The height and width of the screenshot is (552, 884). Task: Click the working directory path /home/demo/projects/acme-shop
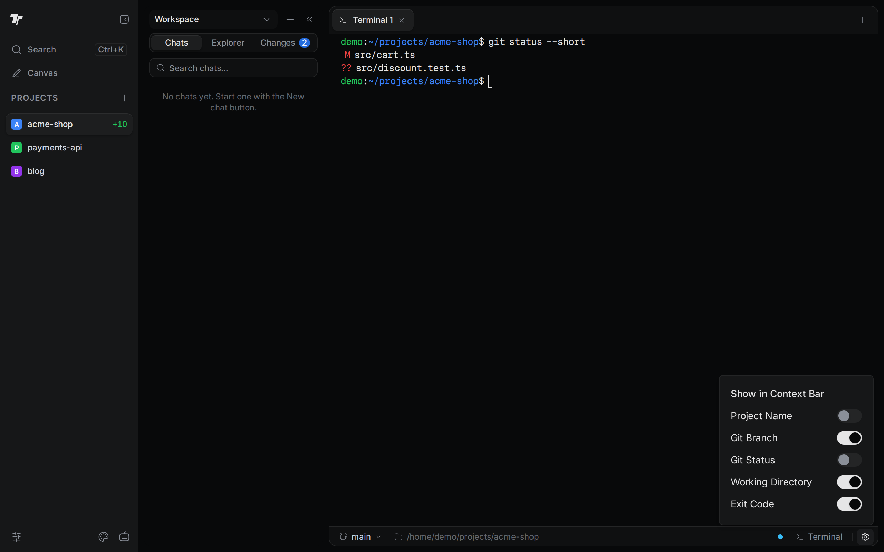(473, 537)
